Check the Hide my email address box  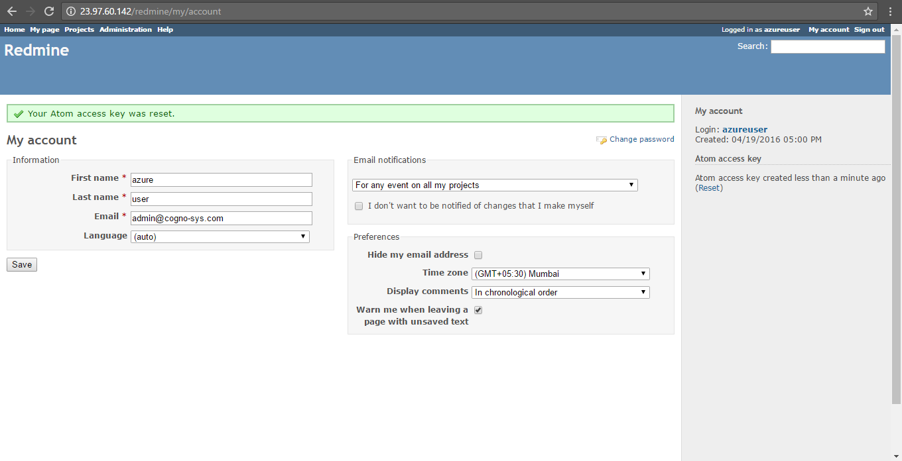pyautogui.click(x=478, y=255)
